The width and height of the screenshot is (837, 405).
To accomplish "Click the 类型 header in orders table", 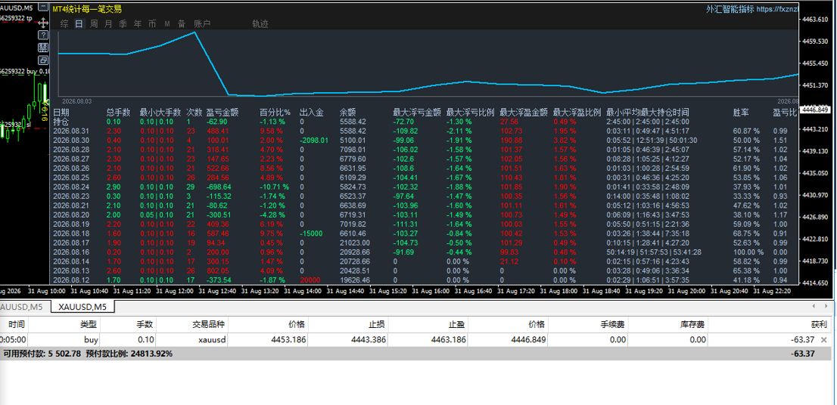I will pyautogui.click(x=88, y=325).
